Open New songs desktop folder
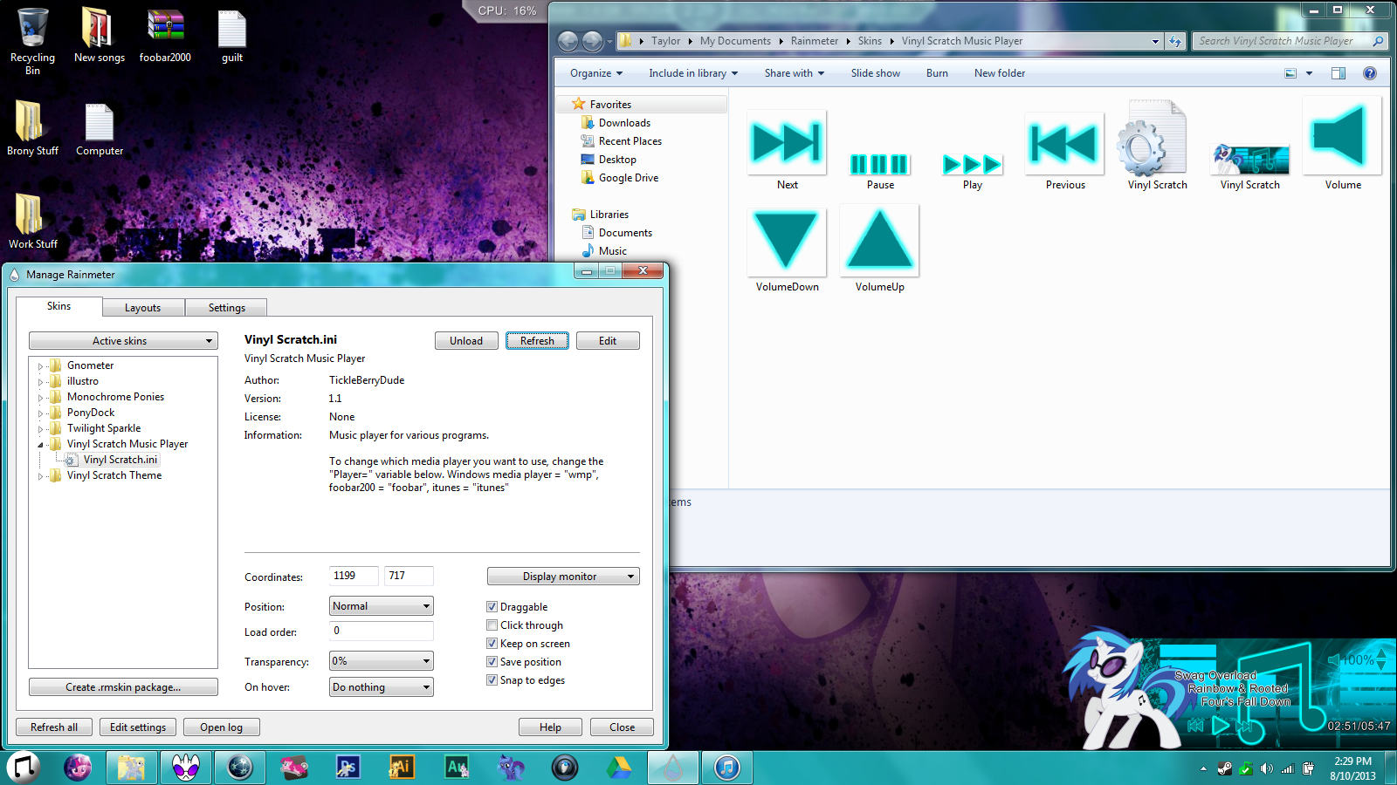1397x785 pixels. (99, 35)
